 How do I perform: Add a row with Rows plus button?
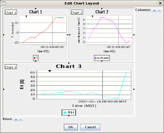click(16, 119)
